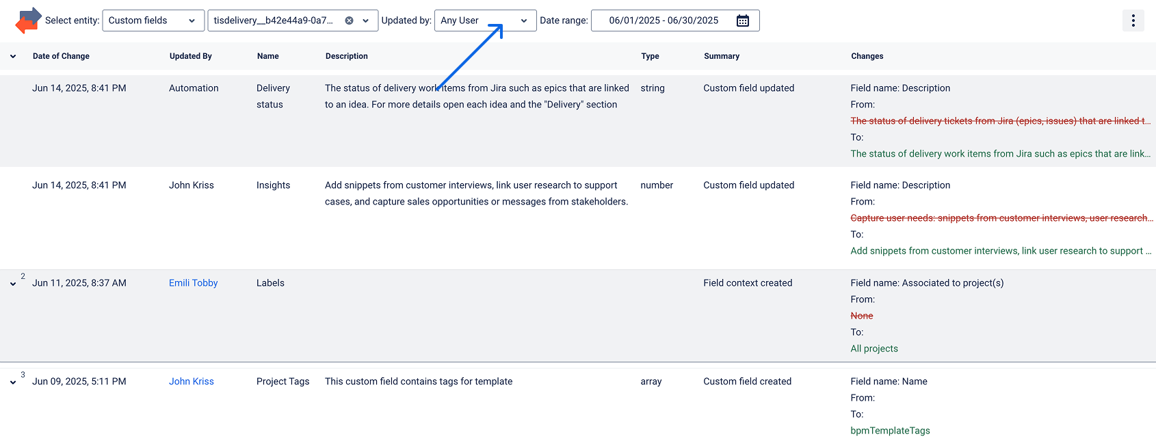Image resolution: width=1156 pixels, height=441 pixels.
Task: Open the Select entity Custom fields dropdown
Action: coord(153,21)
